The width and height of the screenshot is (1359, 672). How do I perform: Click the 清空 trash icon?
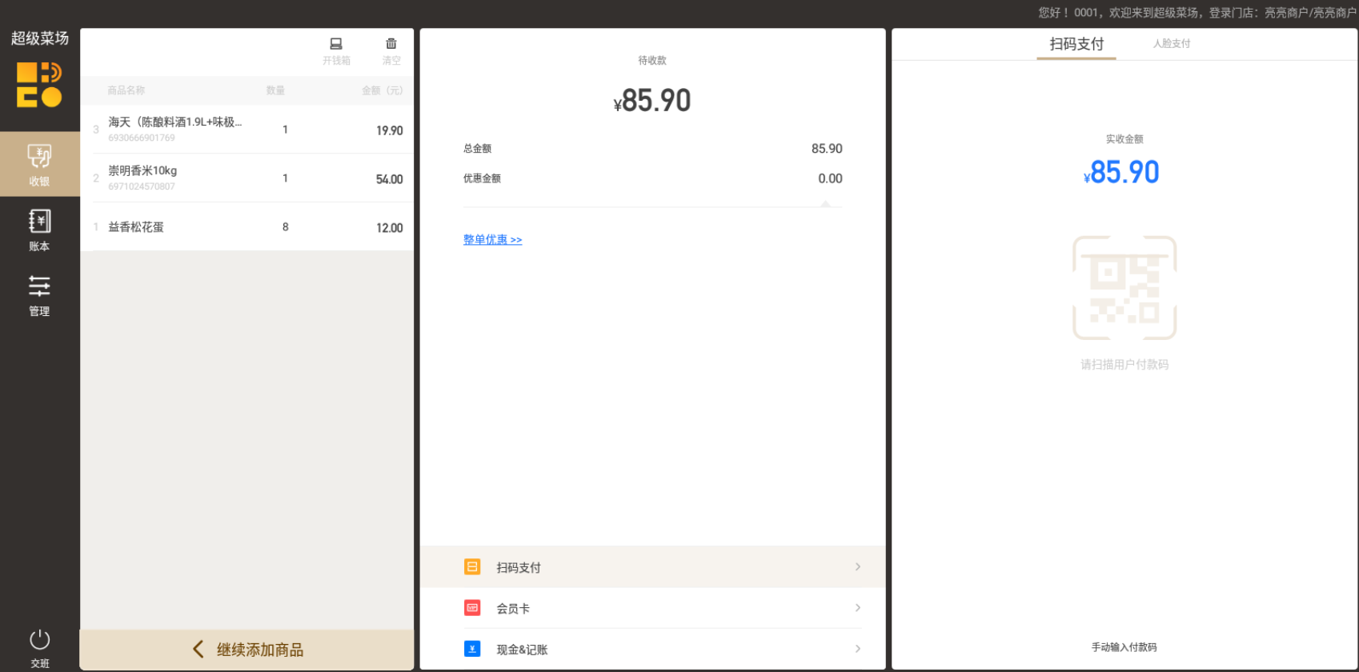(x=391, y=44)
